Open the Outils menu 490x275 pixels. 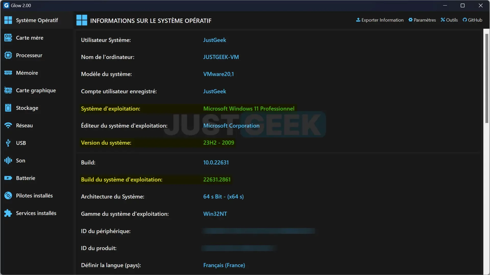(x=449, y=20)
